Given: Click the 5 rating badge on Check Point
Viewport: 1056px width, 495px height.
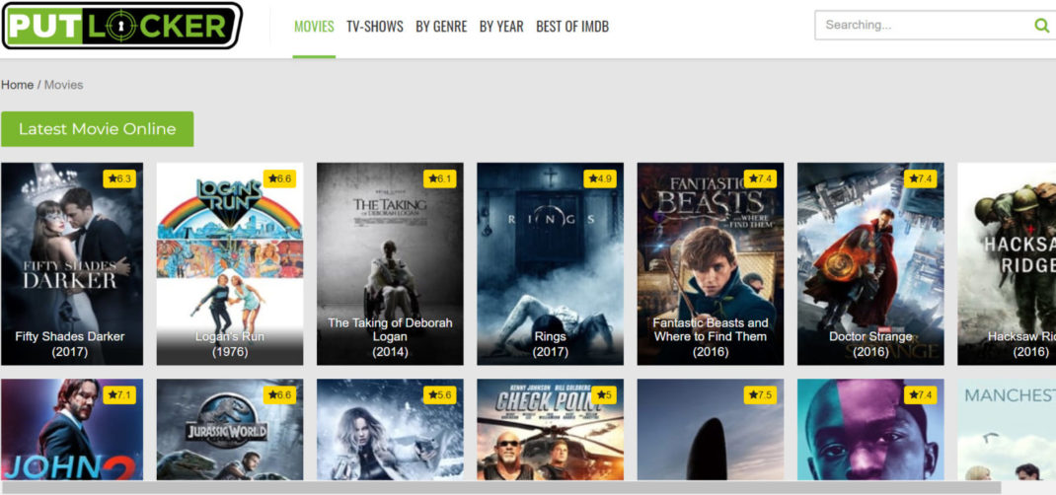Looking at the screenshot, I should (604, 395).
